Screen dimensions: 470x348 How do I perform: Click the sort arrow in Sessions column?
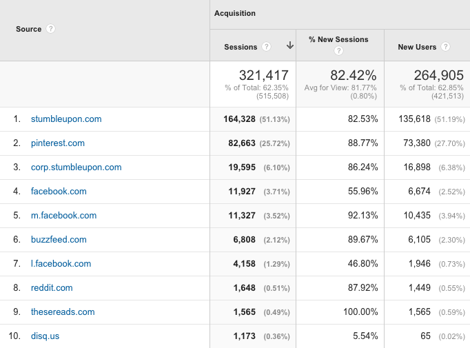290,45
